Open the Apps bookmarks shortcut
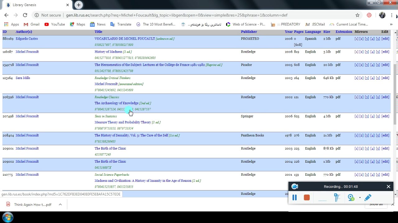Viewport: 398px width, 223px height. 12,24
